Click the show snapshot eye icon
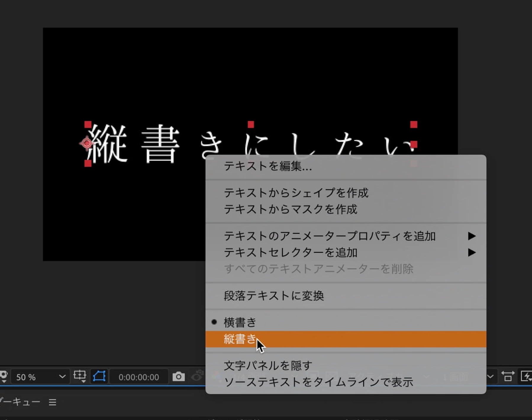 198,376
